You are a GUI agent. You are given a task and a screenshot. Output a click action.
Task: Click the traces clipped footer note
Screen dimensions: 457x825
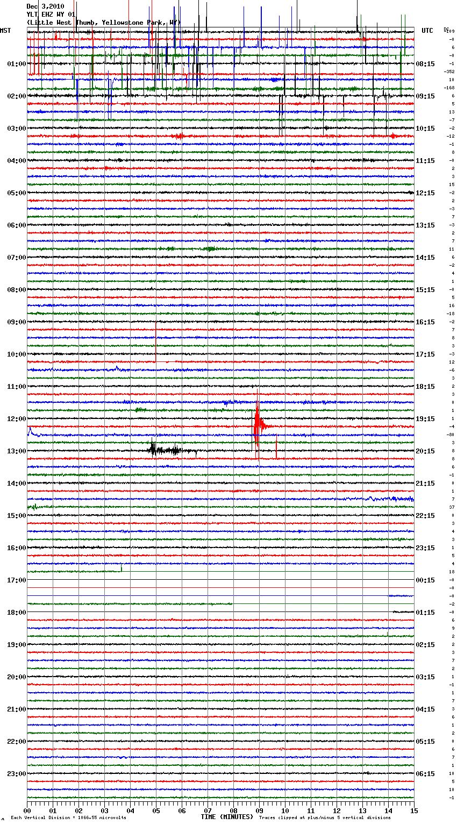pyautogui.click(x=325, y=817)
